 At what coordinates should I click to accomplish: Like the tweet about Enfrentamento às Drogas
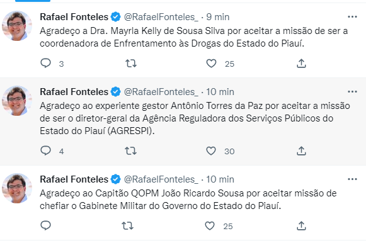[211, 63]
